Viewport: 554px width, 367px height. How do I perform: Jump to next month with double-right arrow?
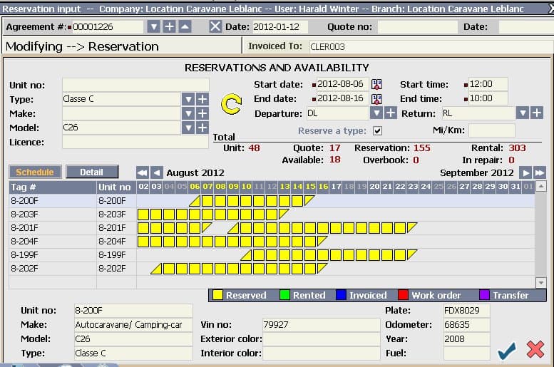pyautogui.click(x=540, y=172)
